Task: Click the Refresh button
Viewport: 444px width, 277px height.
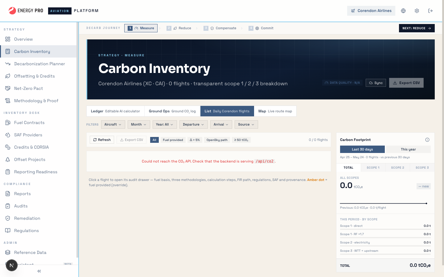Action: point(102,140)
